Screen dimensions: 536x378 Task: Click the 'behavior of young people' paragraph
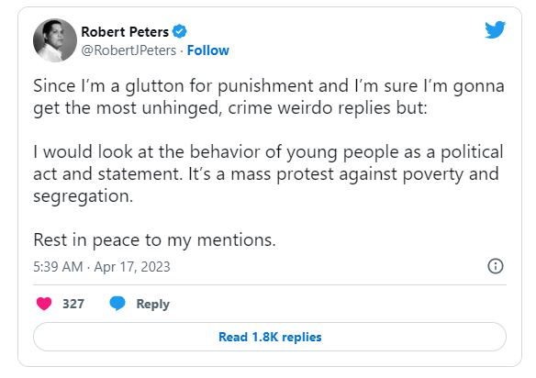click(268, 173)
